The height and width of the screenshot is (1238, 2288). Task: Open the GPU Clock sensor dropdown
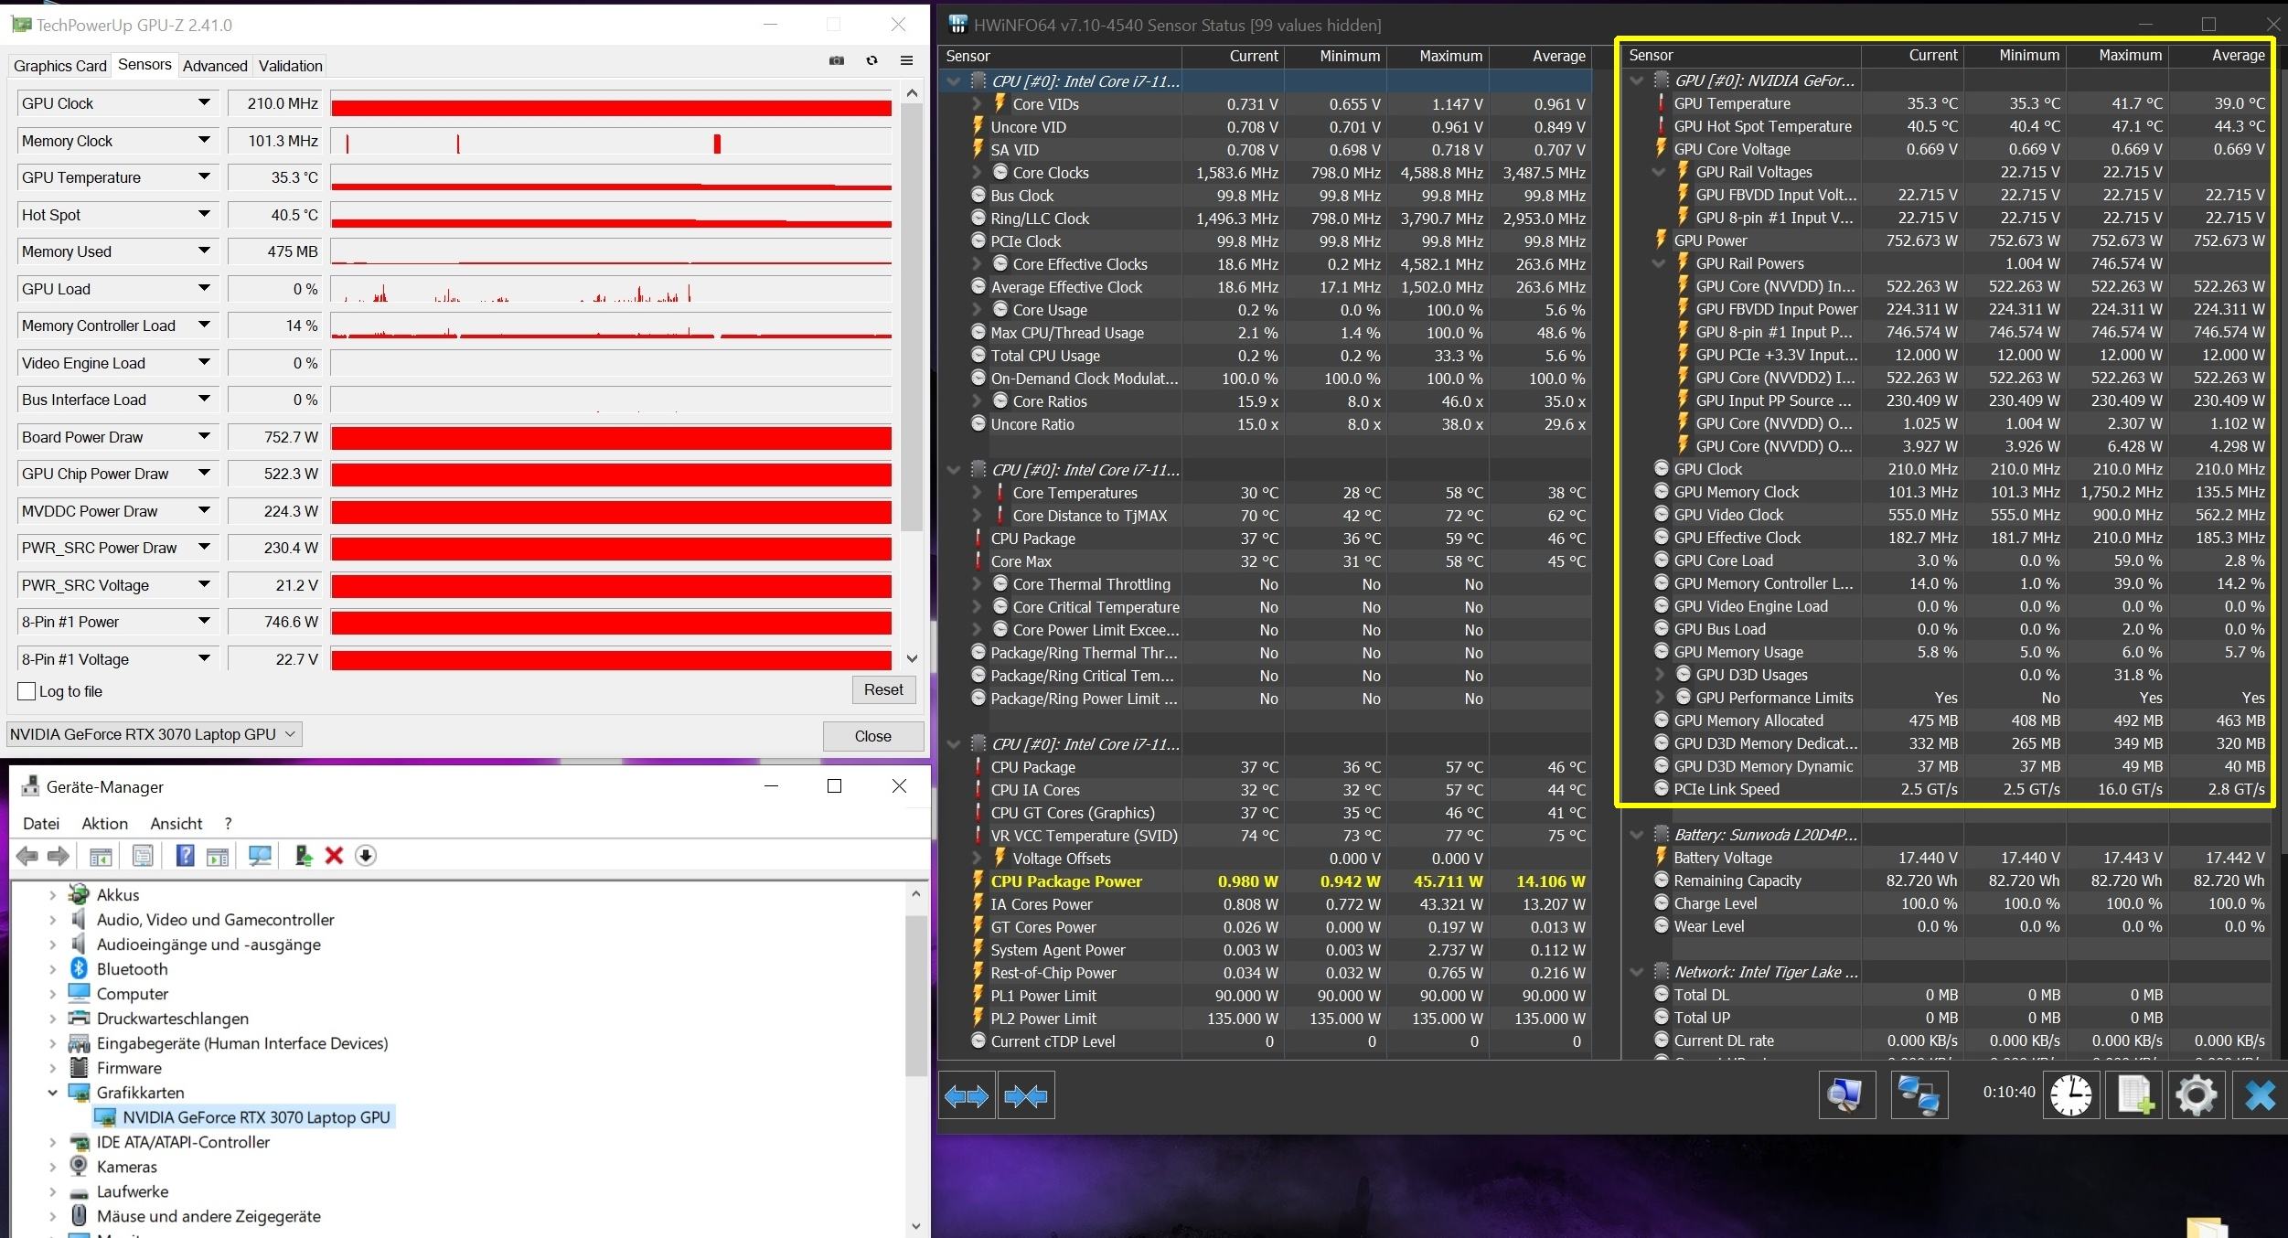[x=205, y=102]
